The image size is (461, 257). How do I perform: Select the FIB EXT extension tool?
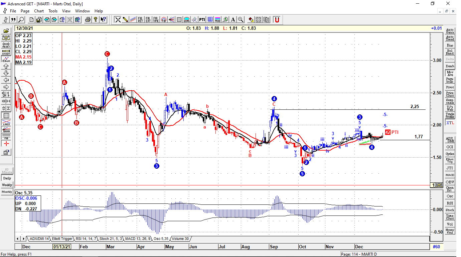[x=148, y=19]
